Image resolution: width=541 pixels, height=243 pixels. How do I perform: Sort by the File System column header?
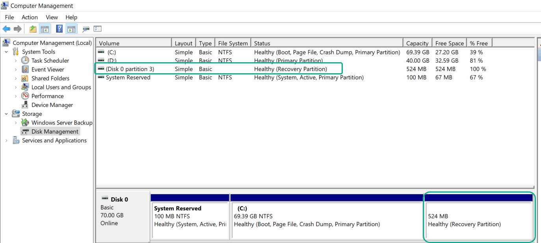233,43
